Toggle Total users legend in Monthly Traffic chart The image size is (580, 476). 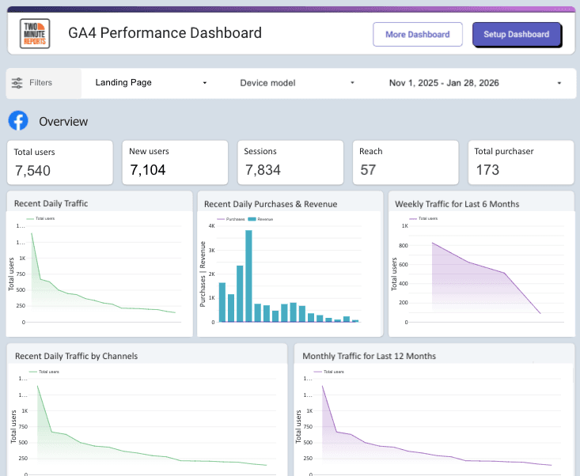point(329,372)
